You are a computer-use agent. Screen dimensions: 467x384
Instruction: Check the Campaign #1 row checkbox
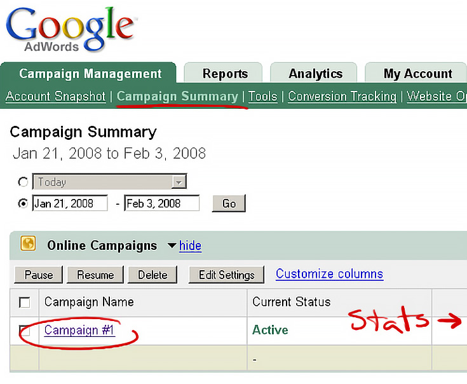pos(24,331)
